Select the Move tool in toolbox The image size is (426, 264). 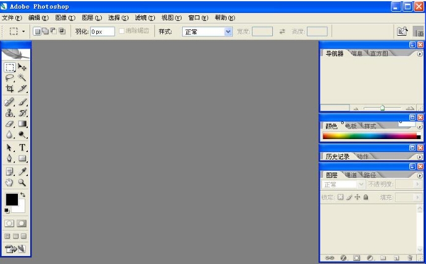point(23,67)
